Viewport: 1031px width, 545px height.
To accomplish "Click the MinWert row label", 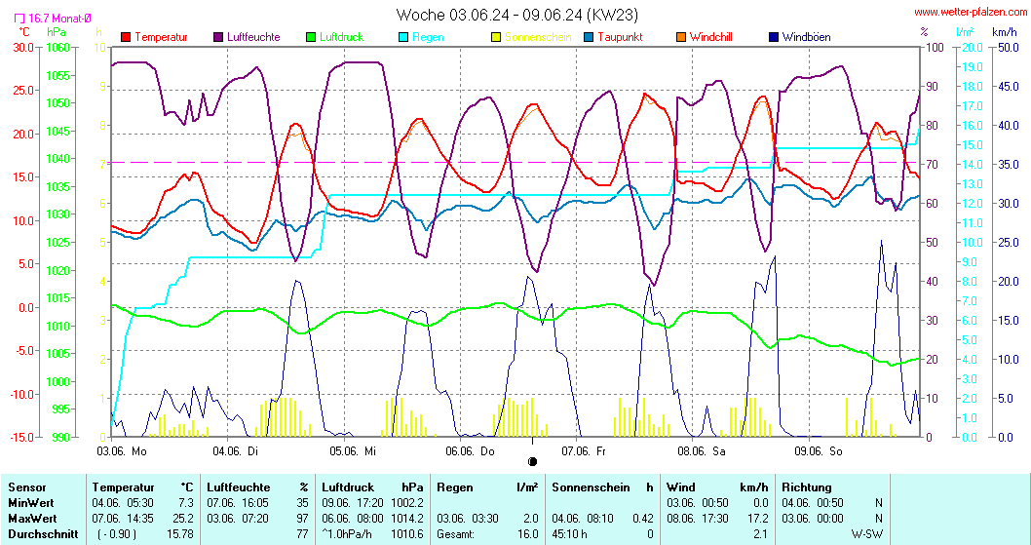I will coord(31,502).
